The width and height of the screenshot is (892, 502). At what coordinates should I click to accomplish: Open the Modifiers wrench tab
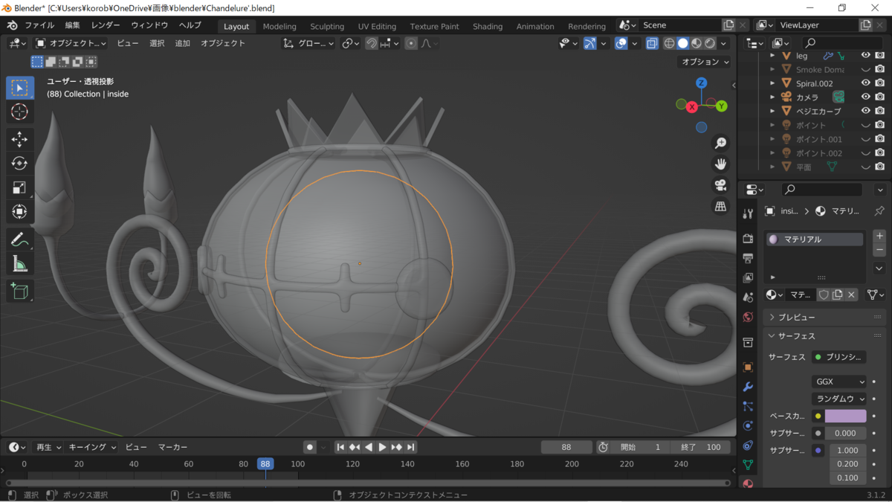[748, 387]
